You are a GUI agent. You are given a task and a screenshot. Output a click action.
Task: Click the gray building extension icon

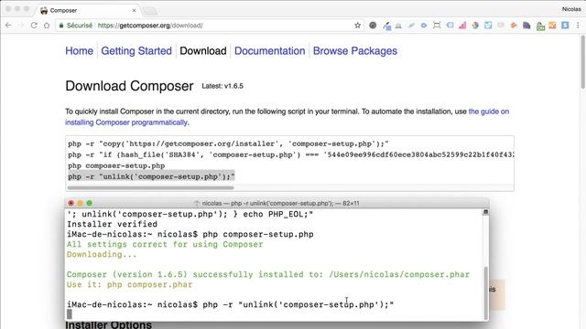[398, 26]
